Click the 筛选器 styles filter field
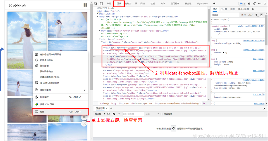268x141 pixels. 225,15
